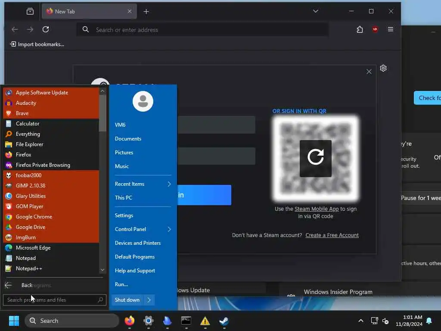Viewport: 441px width, 331px height.
Task: Open a new tab with the plus button
Action: (x=146, y=11)
